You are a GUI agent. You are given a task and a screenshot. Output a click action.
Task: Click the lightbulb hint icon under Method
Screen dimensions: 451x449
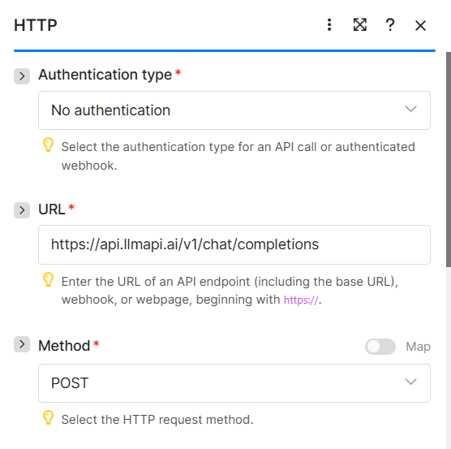point(49,417)
